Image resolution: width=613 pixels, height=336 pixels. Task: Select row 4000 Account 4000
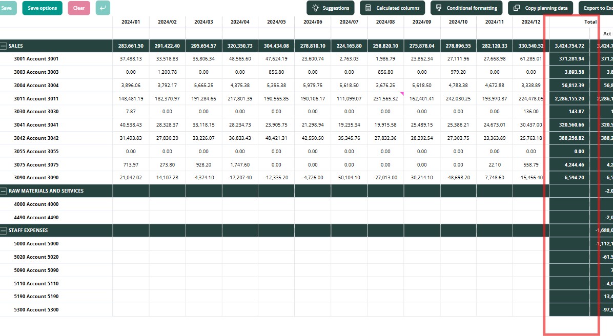[x=36, y=204]
